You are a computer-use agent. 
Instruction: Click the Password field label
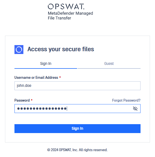click(22, 100)
